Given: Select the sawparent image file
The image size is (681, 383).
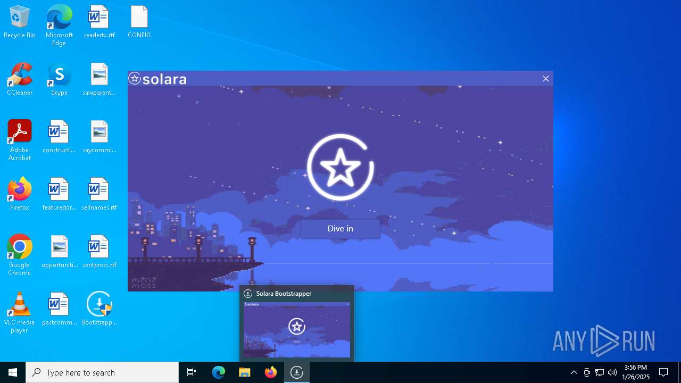Looking at the screenshot, I should pos(99,79).
